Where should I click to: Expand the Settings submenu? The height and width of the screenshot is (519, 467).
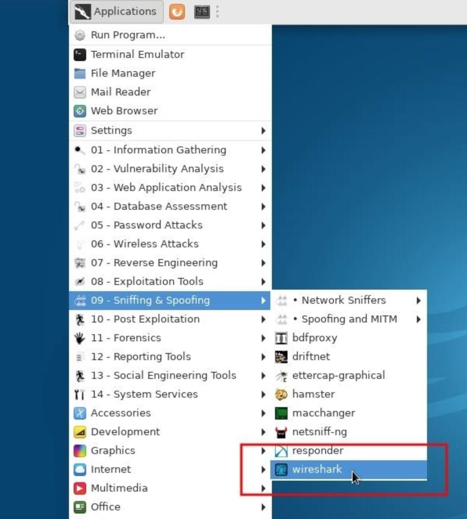point(111,130)
